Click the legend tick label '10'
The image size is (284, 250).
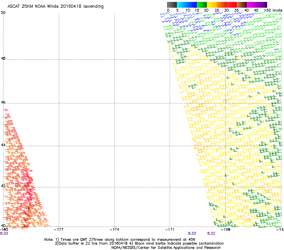pyautogui.click(x=188, y=10)
